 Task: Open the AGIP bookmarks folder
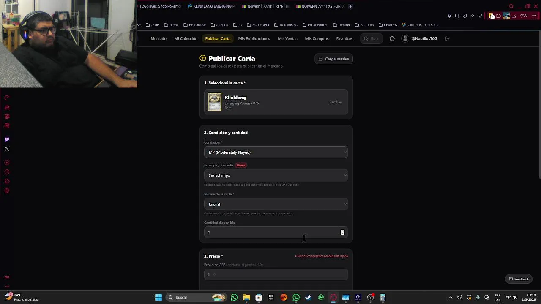click(x=152, y=25)
